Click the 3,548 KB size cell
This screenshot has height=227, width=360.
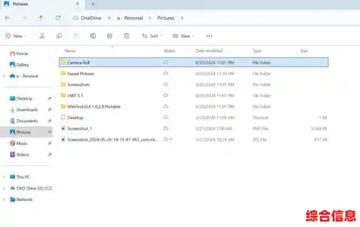click(x=319, y=128)
